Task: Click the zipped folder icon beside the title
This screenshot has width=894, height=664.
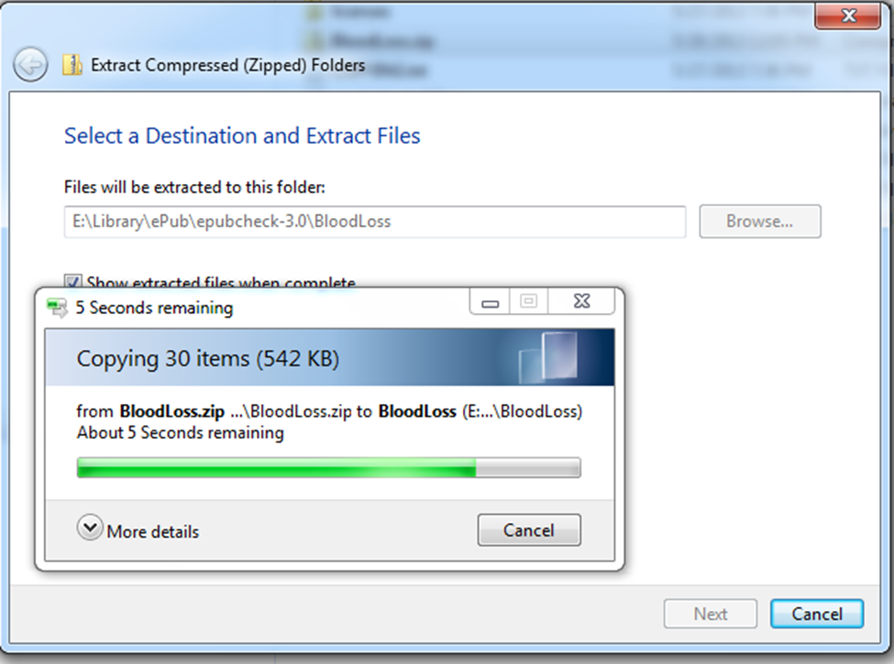Action: point(72,65)
